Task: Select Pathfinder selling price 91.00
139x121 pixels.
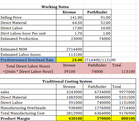Action: point(97,17)
